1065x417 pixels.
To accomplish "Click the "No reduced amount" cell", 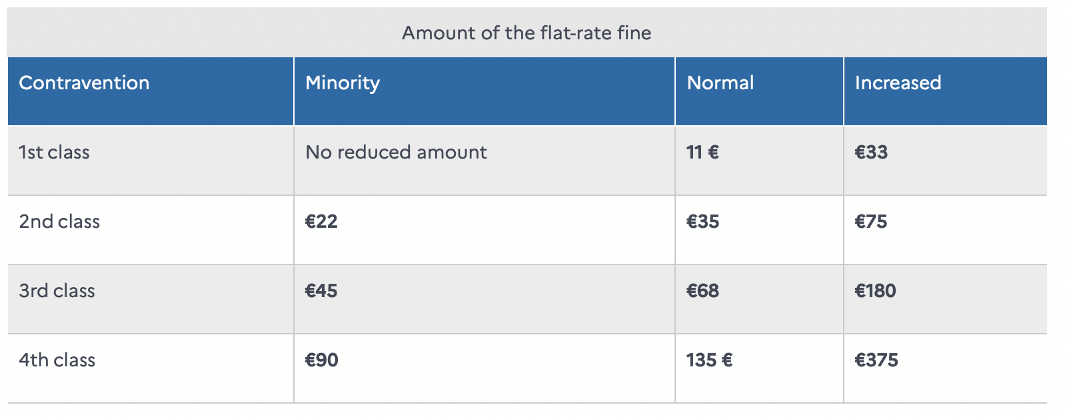I will coord(396,152).
